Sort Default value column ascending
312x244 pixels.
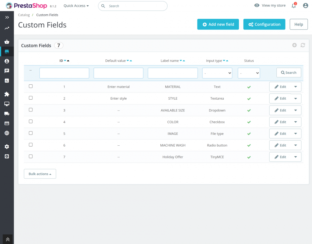[x=131, y=61]
